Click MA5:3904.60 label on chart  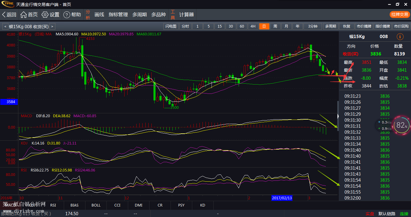[x=67, y=34]
